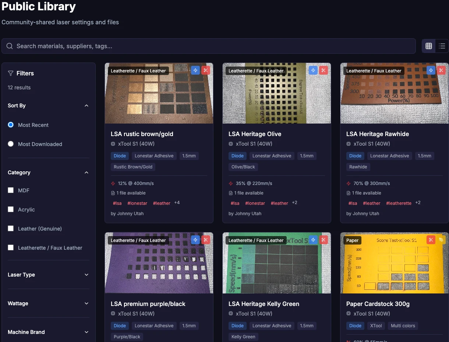Switch to grid view layout
Image resolution: width=449 pixels, height=342 pixels.
[429, 46]
